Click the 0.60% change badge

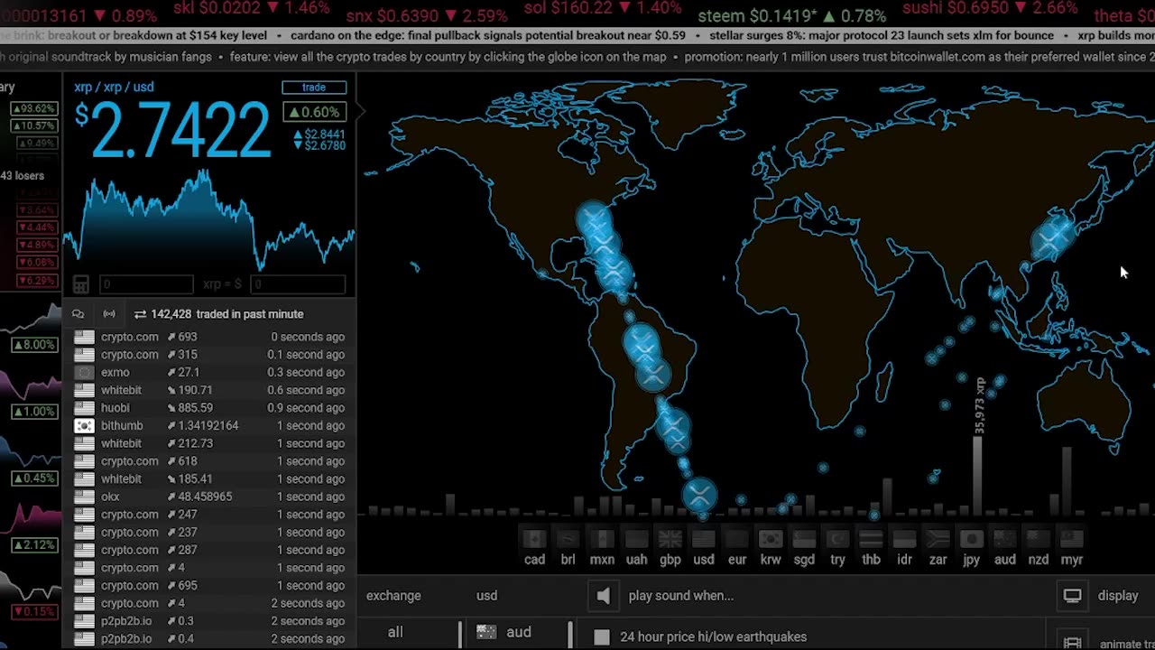(314, 112)
